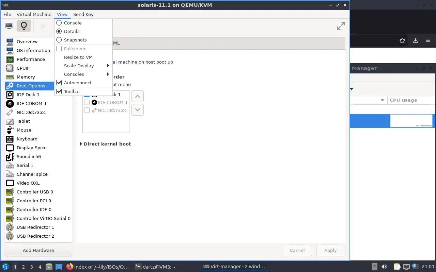Select USB Redirector 2 entry

click(38, 236)
